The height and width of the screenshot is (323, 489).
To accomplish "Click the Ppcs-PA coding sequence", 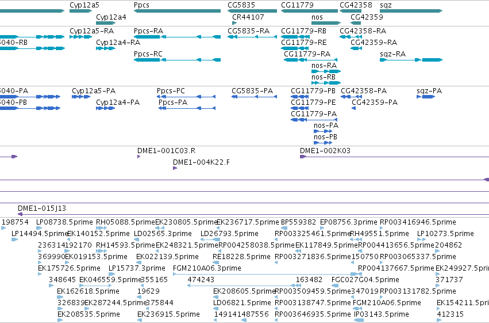I will tap(187, 108).
